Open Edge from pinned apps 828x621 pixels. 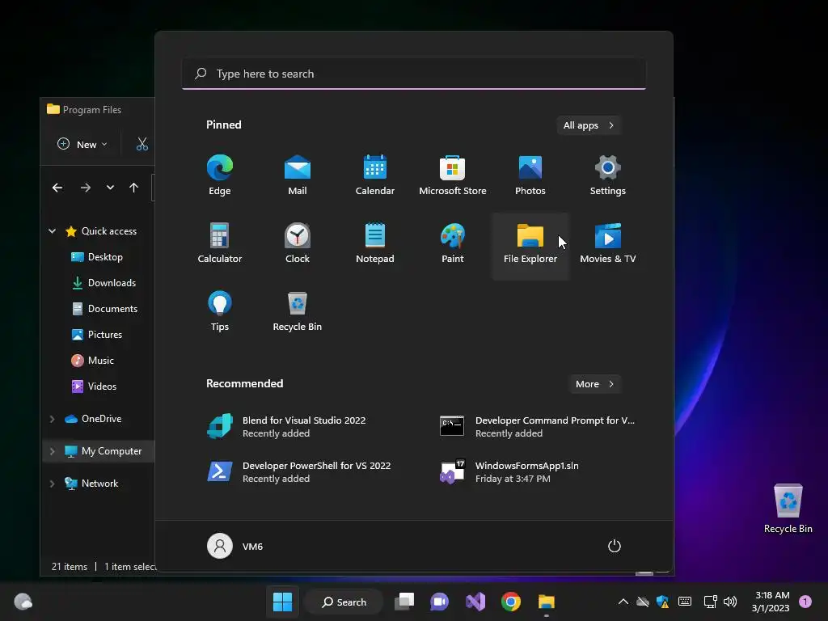[220, 175]
